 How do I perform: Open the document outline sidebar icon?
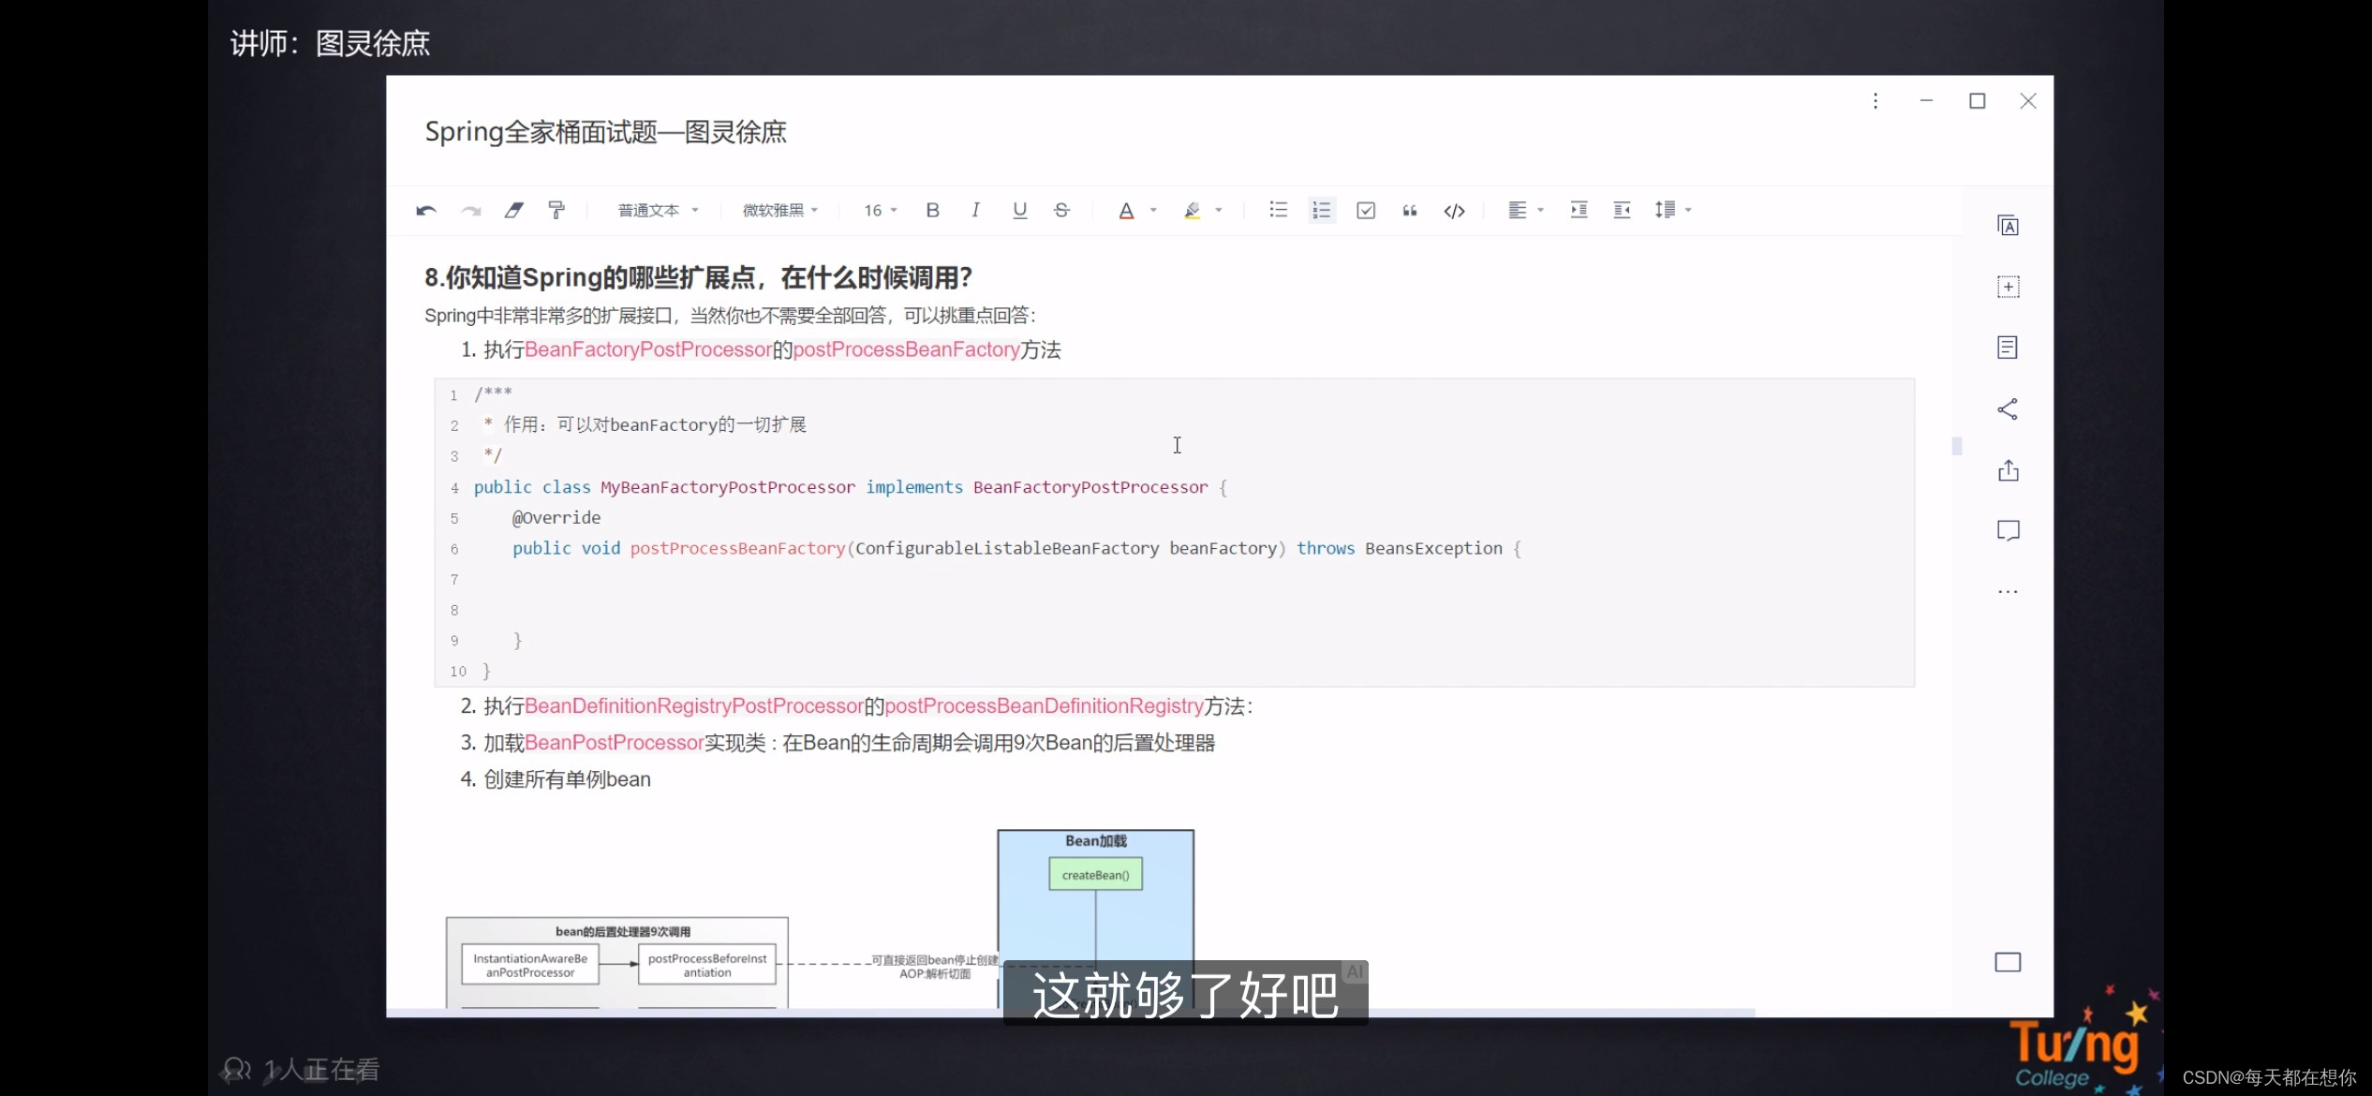point(2008,348)
